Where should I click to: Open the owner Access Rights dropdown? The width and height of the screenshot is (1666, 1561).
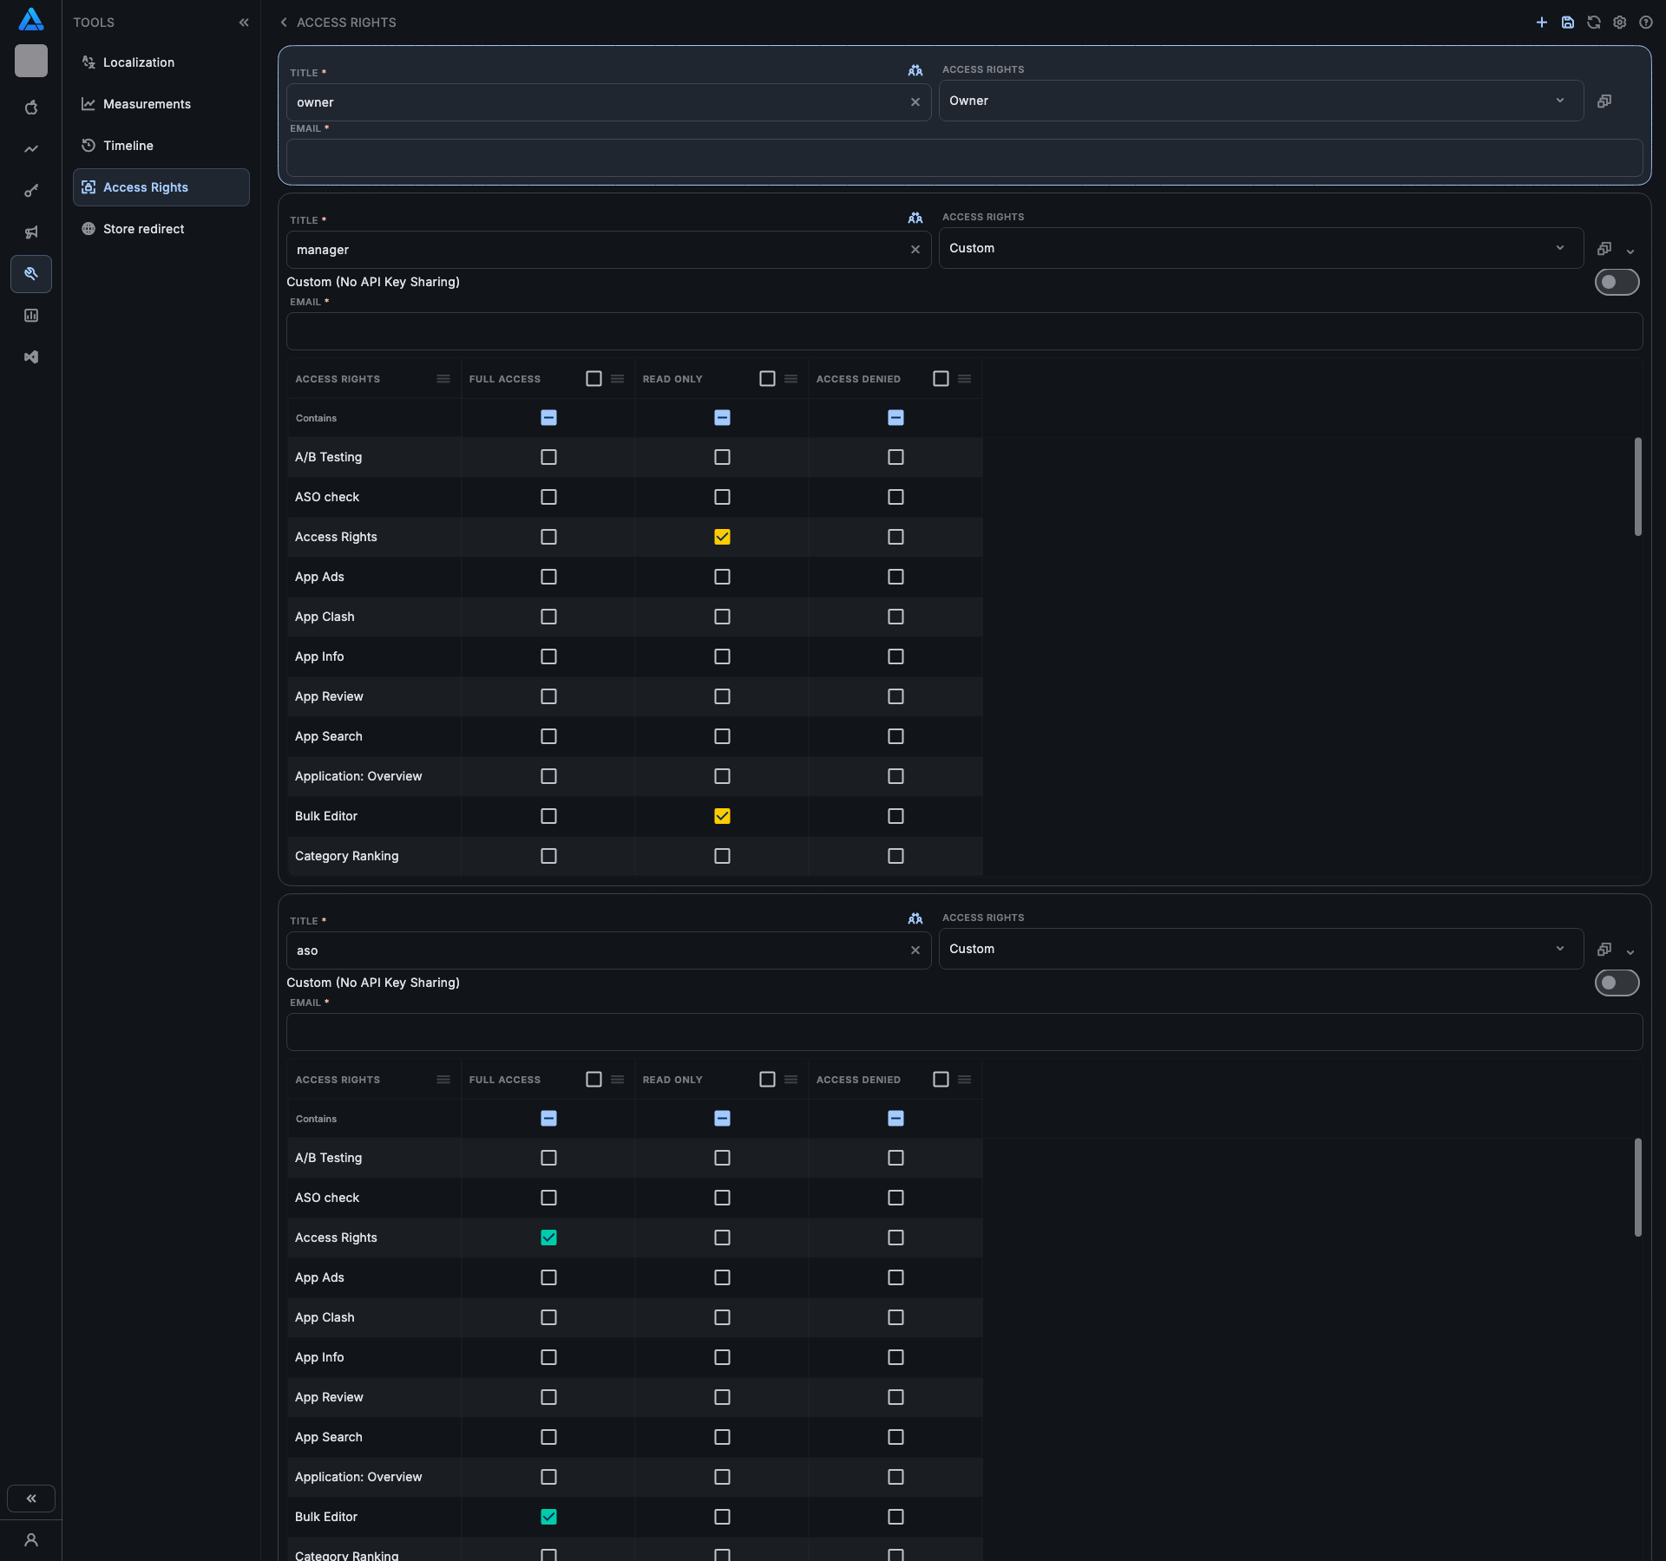(x=1260, y=101)
